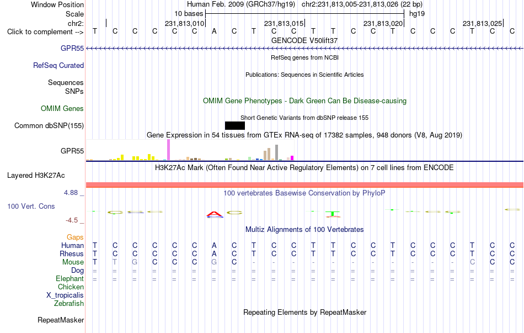The image size is (524, 333).
Task: Click the 'GENCODE V50lift37' track title
Action: tap(304, 40)
